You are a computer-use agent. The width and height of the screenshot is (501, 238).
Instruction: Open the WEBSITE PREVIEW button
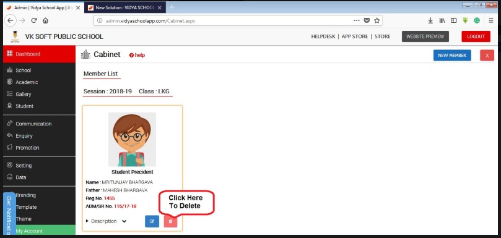[x=425, y=36]
